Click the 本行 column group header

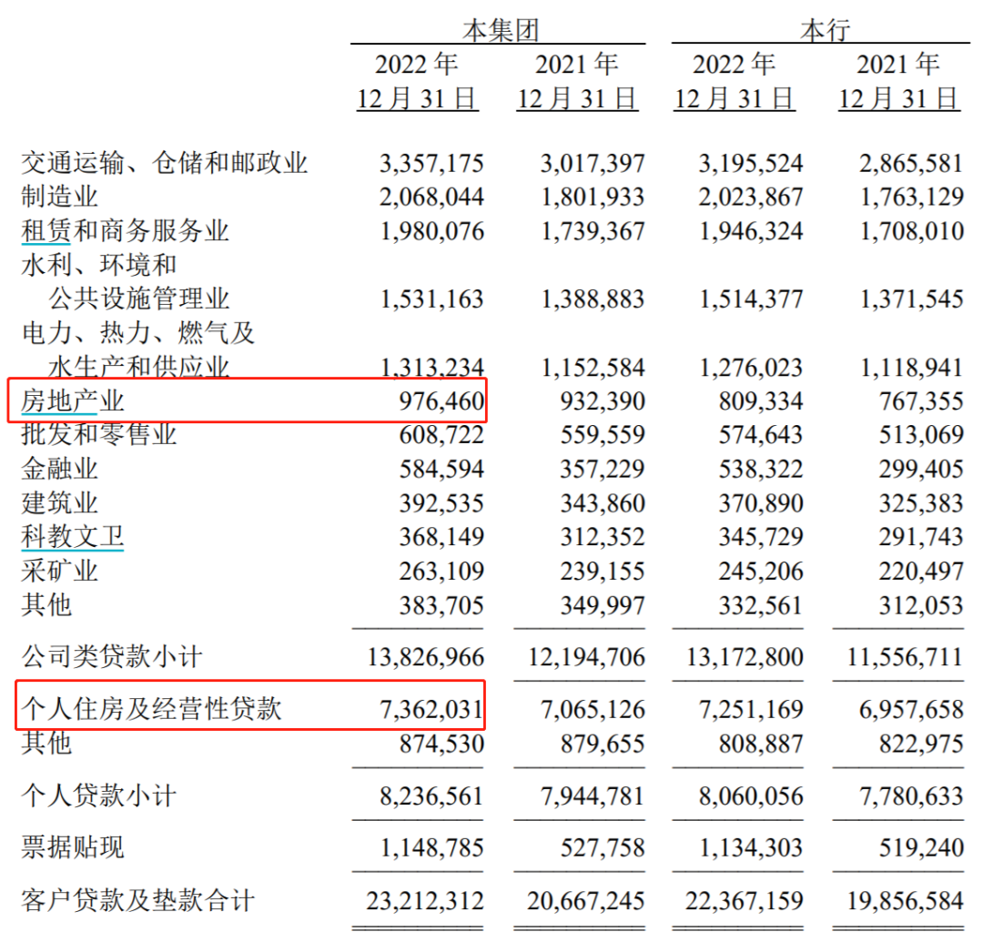(825, 29)
